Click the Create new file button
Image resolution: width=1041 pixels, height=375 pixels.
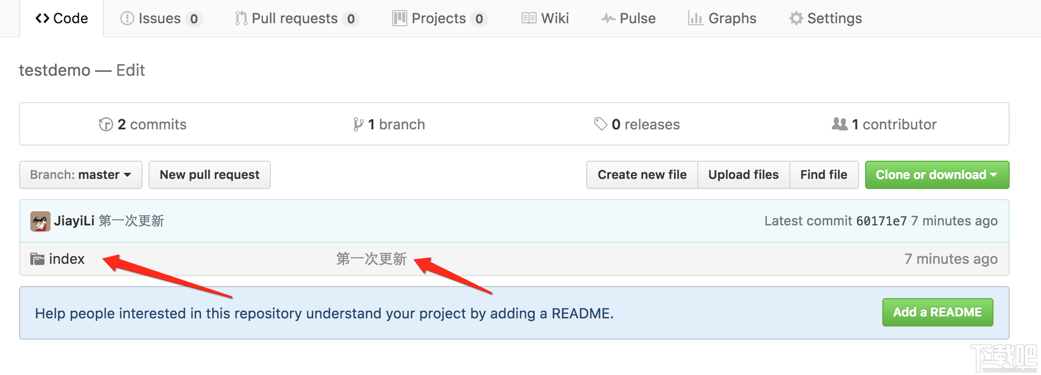[642, 175]
